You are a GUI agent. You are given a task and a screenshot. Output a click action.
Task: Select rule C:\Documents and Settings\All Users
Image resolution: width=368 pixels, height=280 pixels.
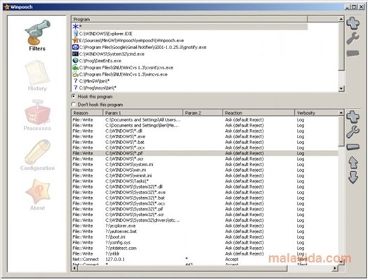click(x=204, y=120)
